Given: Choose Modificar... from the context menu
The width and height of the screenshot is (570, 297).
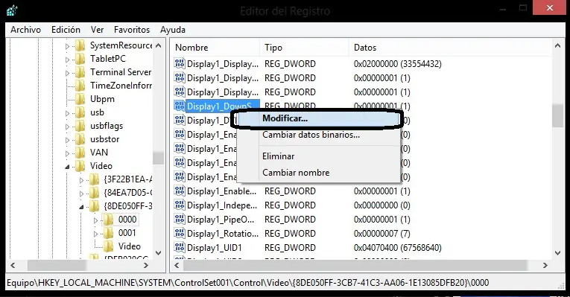Looking at the screenshot, I should coord(317,119).
